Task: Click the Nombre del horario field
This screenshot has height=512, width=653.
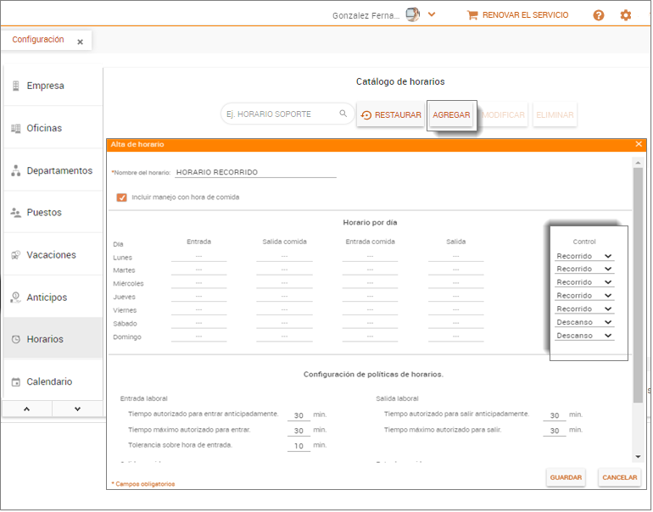Action: click(x=254, y=172)
